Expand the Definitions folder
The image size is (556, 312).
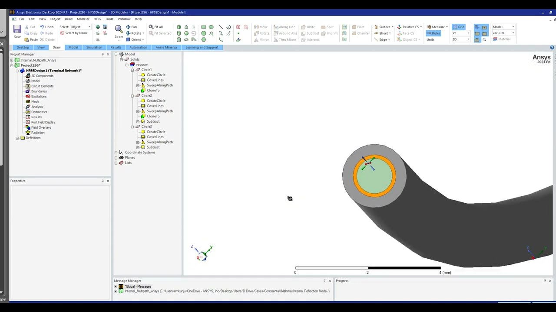17,138
